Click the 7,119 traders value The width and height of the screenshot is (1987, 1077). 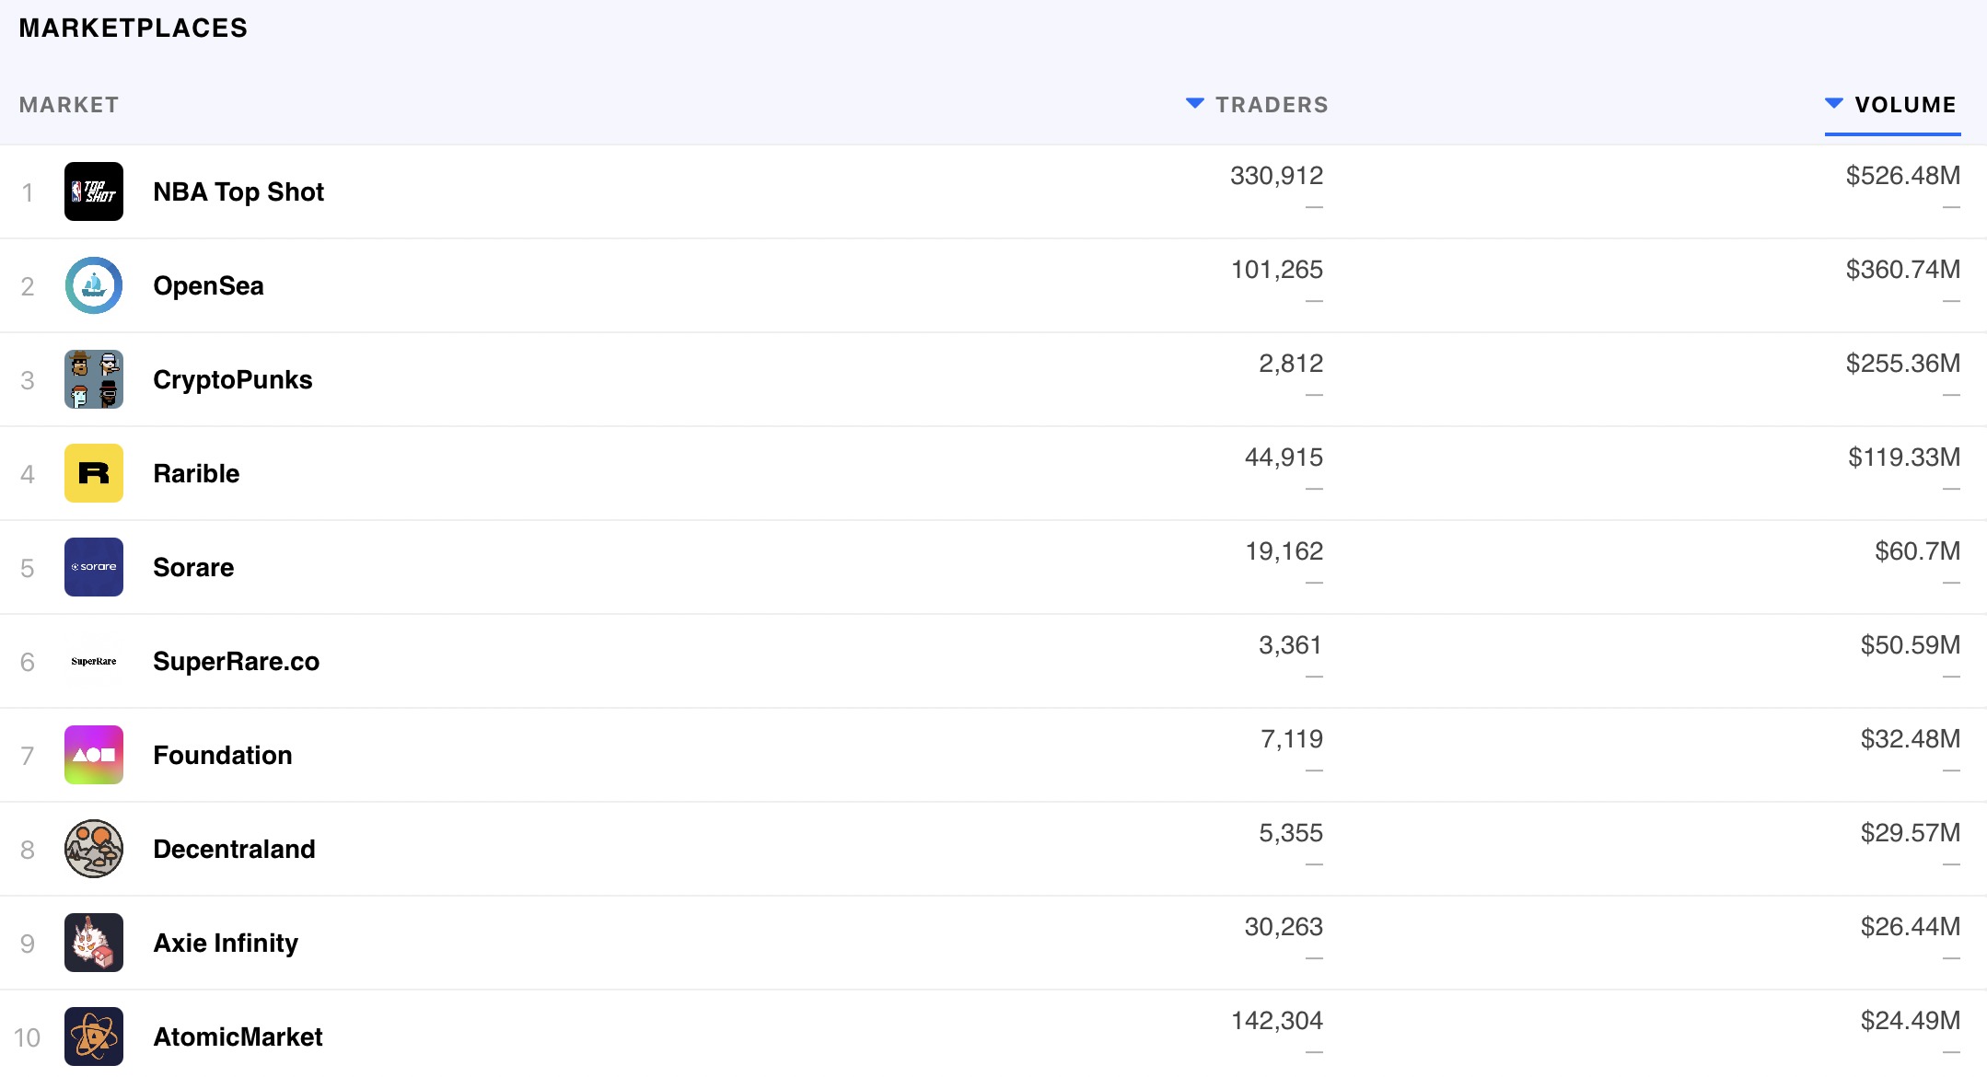(1292, 739)
